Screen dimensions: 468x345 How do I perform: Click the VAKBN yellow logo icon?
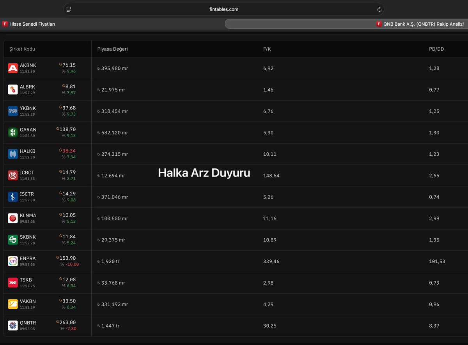13,304
